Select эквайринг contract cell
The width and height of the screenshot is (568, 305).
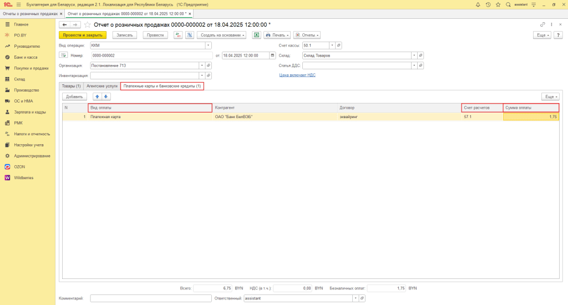pyautogui.click(x=399, y=117)
